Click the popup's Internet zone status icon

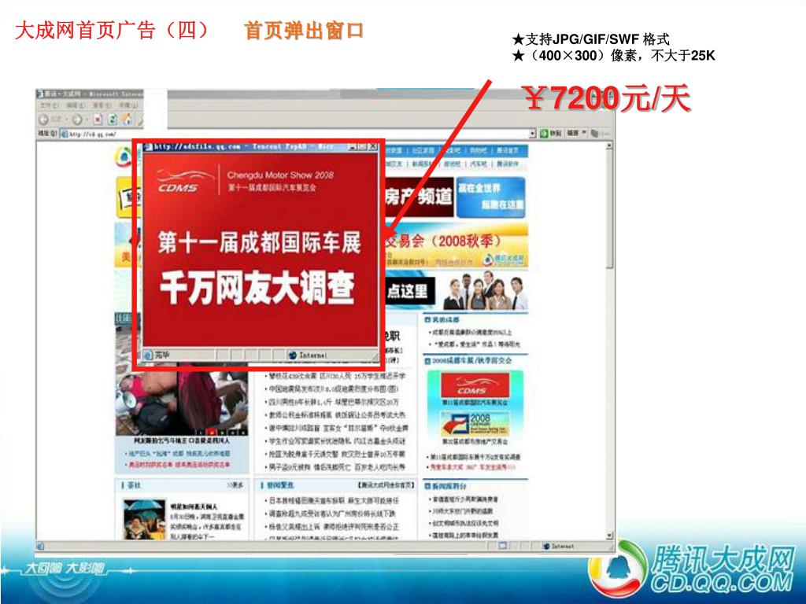293,355
